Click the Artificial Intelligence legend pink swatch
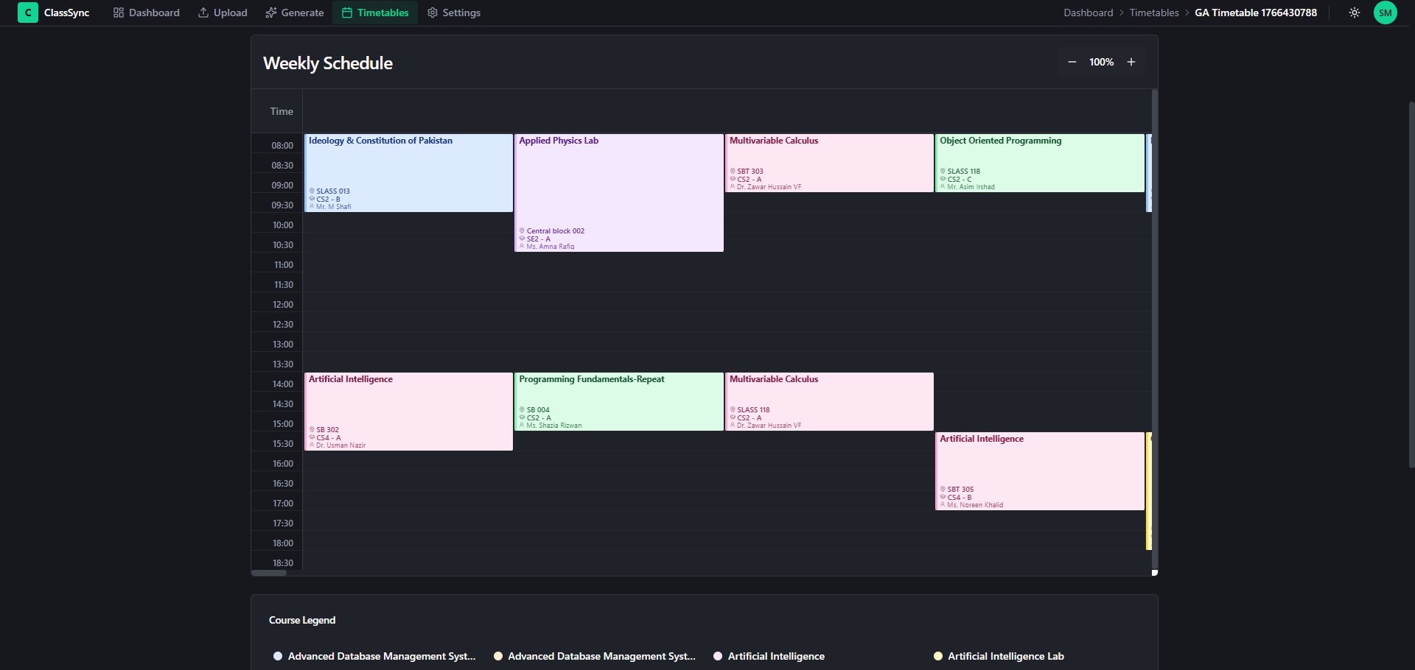Viewport: 1415px width, 670px height. [x=718, y=656]
